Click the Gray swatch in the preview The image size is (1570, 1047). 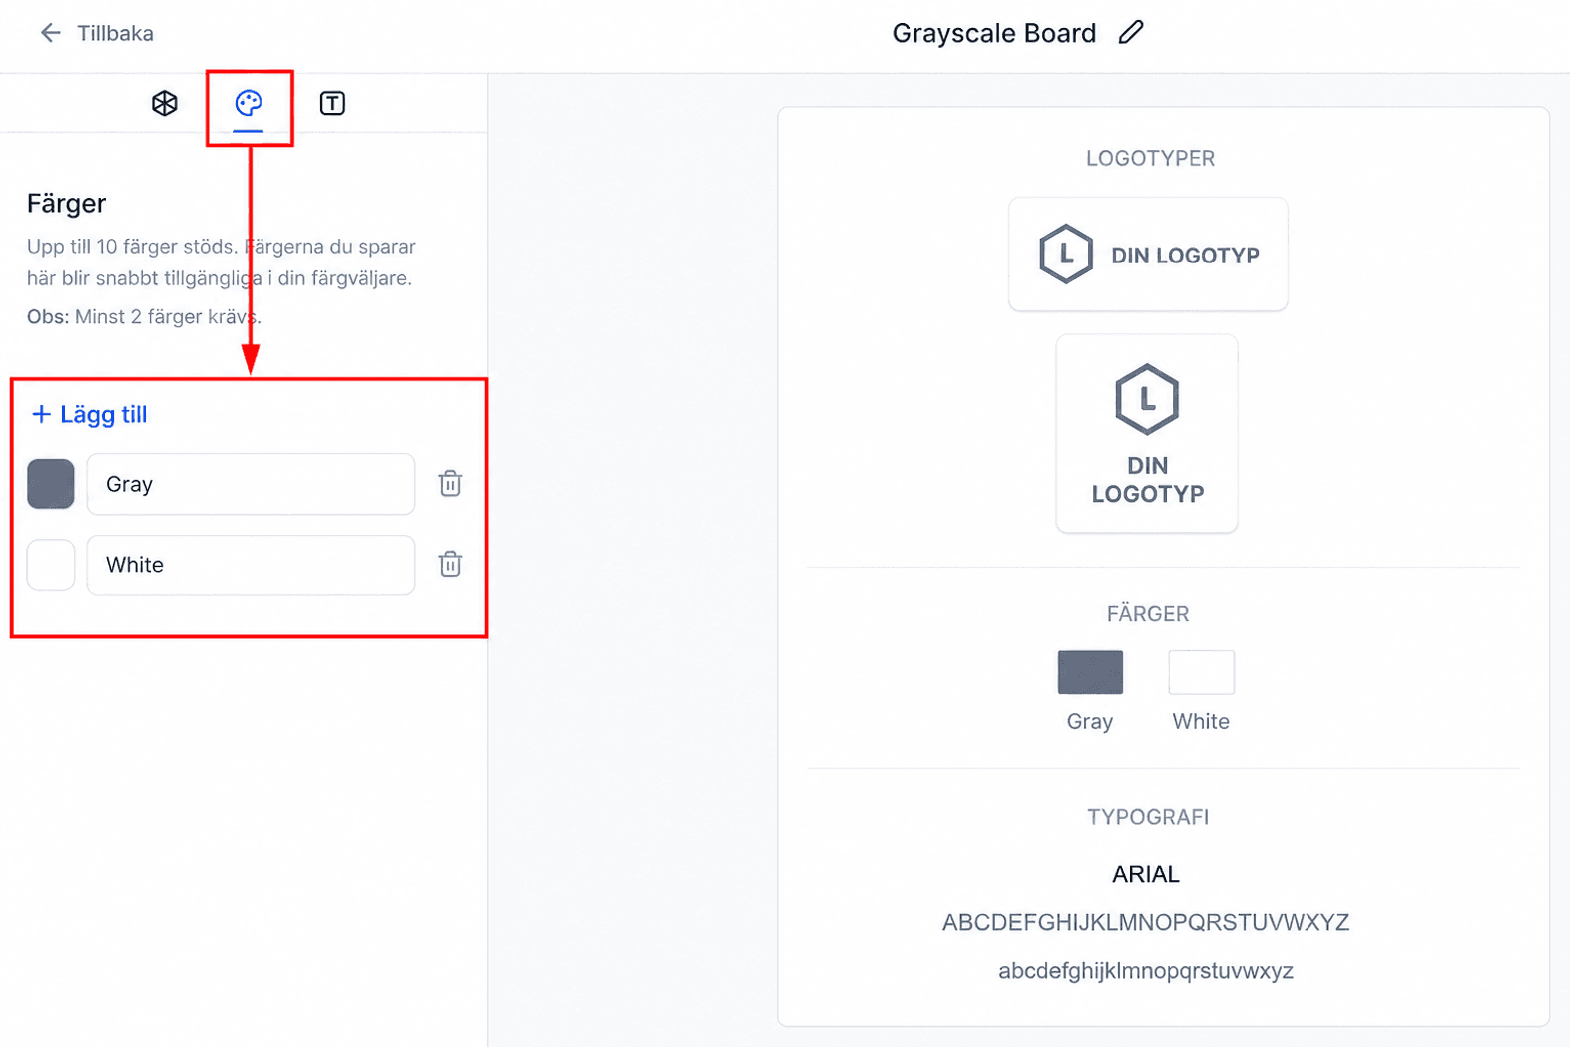pyautogui.click(x=1090, y=672)
